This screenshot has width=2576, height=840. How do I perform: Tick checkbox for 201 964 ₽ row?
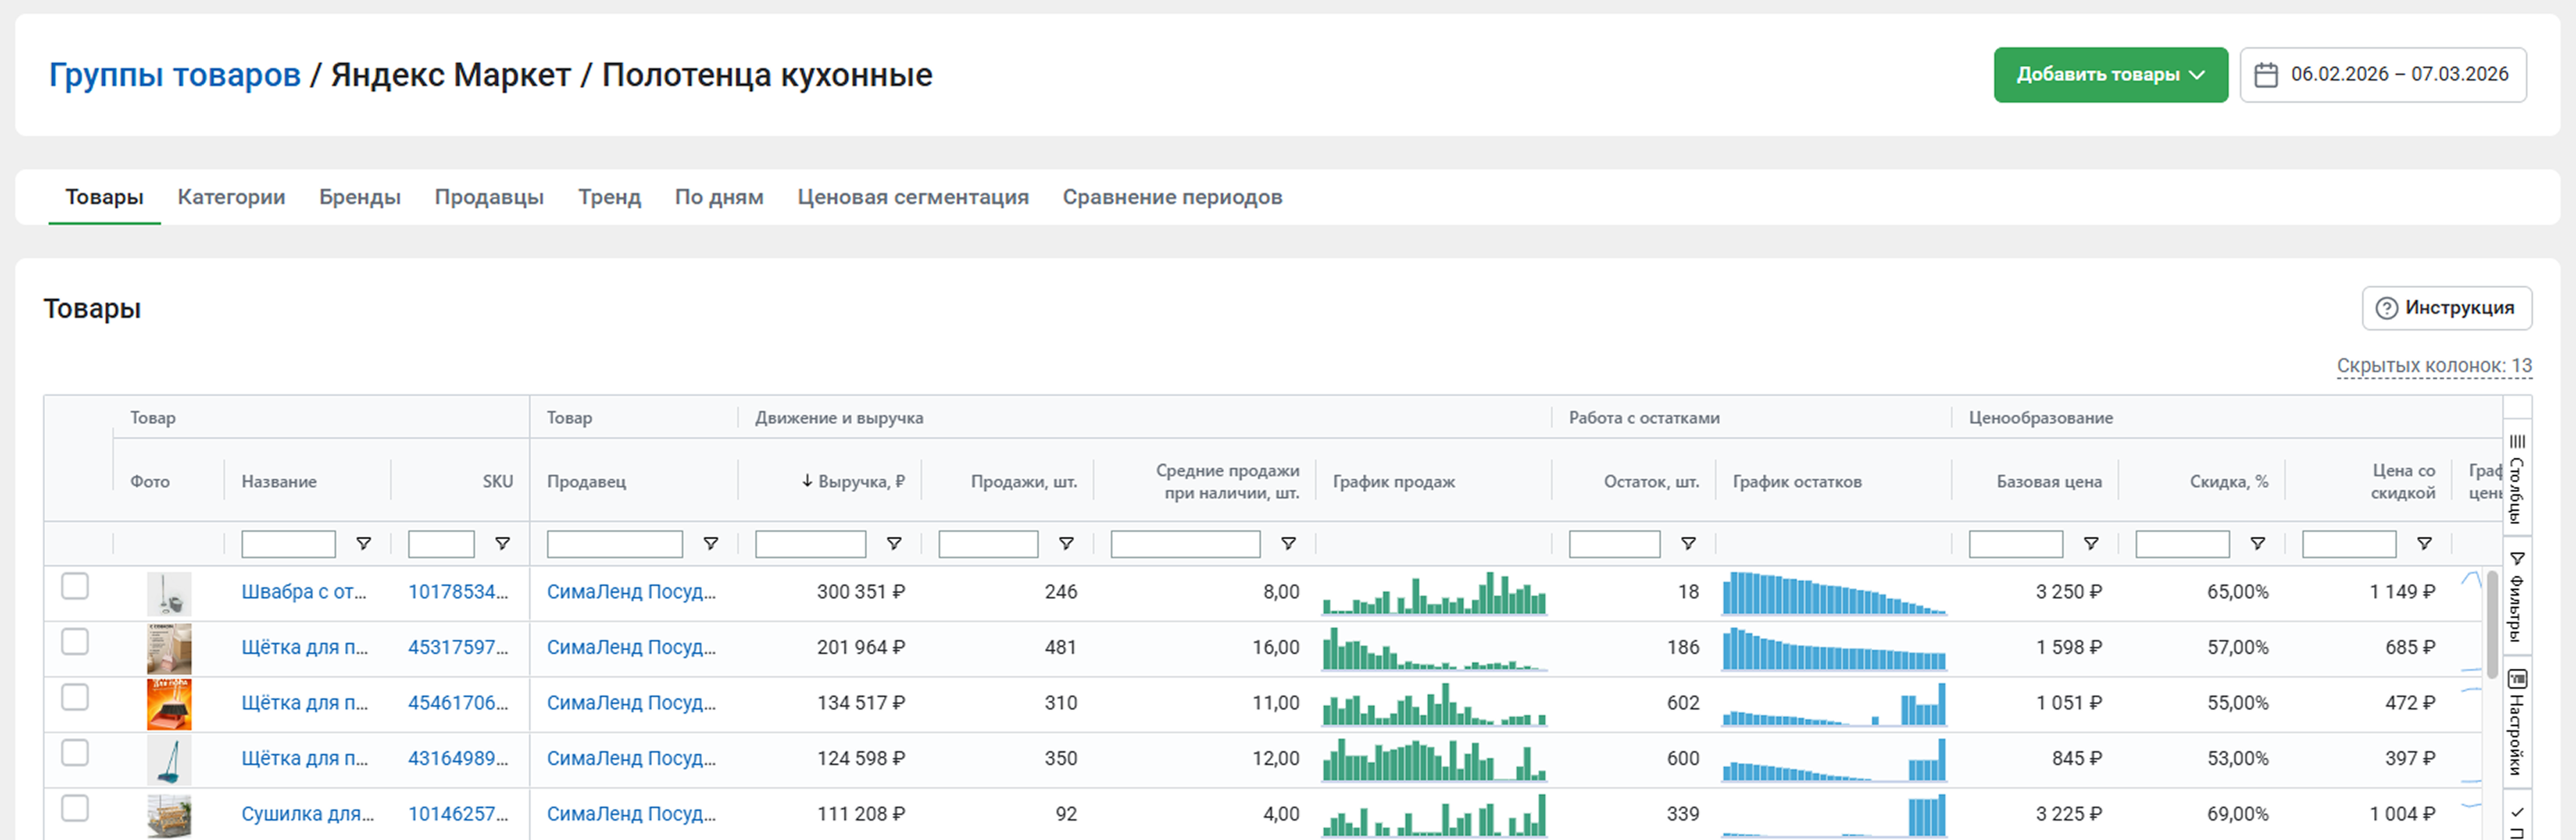pos(75,642)
